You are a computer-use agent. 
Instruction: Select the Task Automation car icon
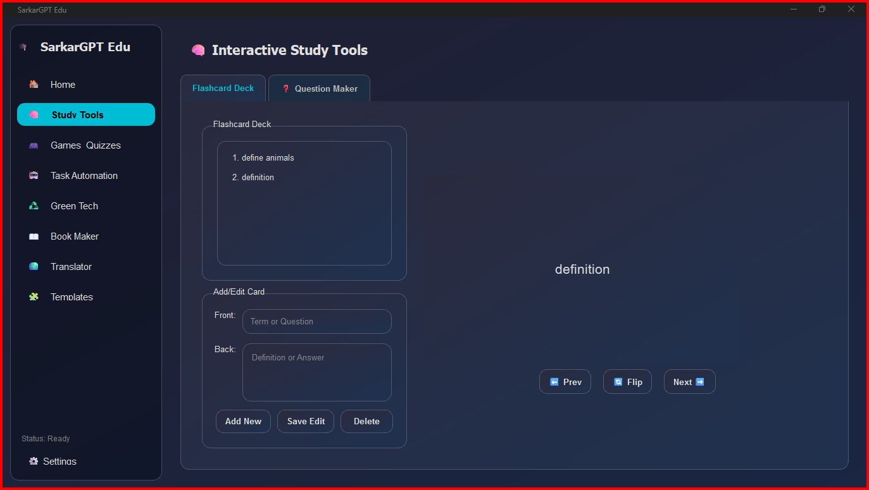click(34, 175)
